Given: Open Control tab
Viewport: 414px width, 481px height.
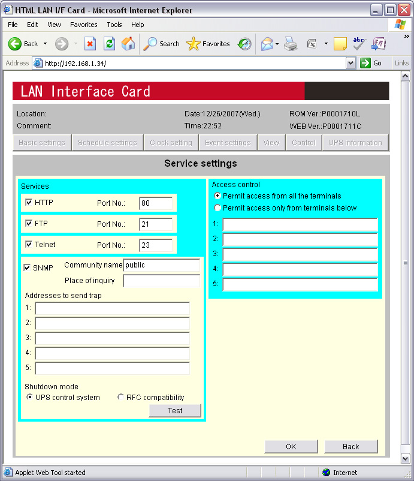Looking at the screenshot, I should [304, 143].
